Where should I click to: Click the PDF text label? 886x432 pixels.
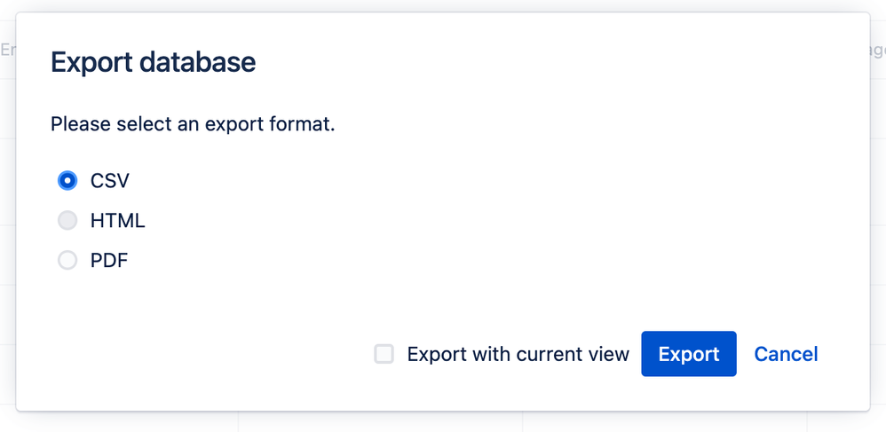coord(109,261)
